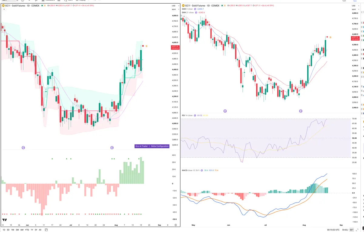Select 1Y time range
This screenshot has width=364, height=232.
click(32, 230)
